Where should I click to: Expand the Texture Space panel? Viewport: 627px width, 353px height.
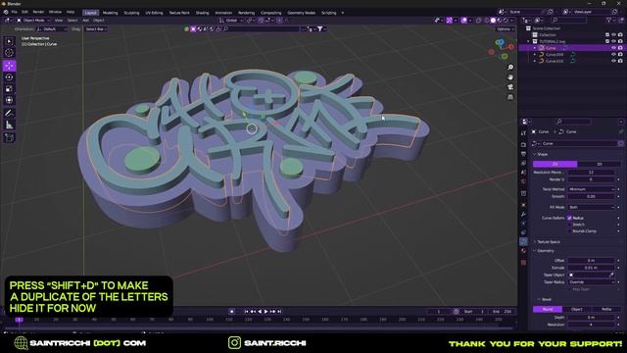click(548, 242)
